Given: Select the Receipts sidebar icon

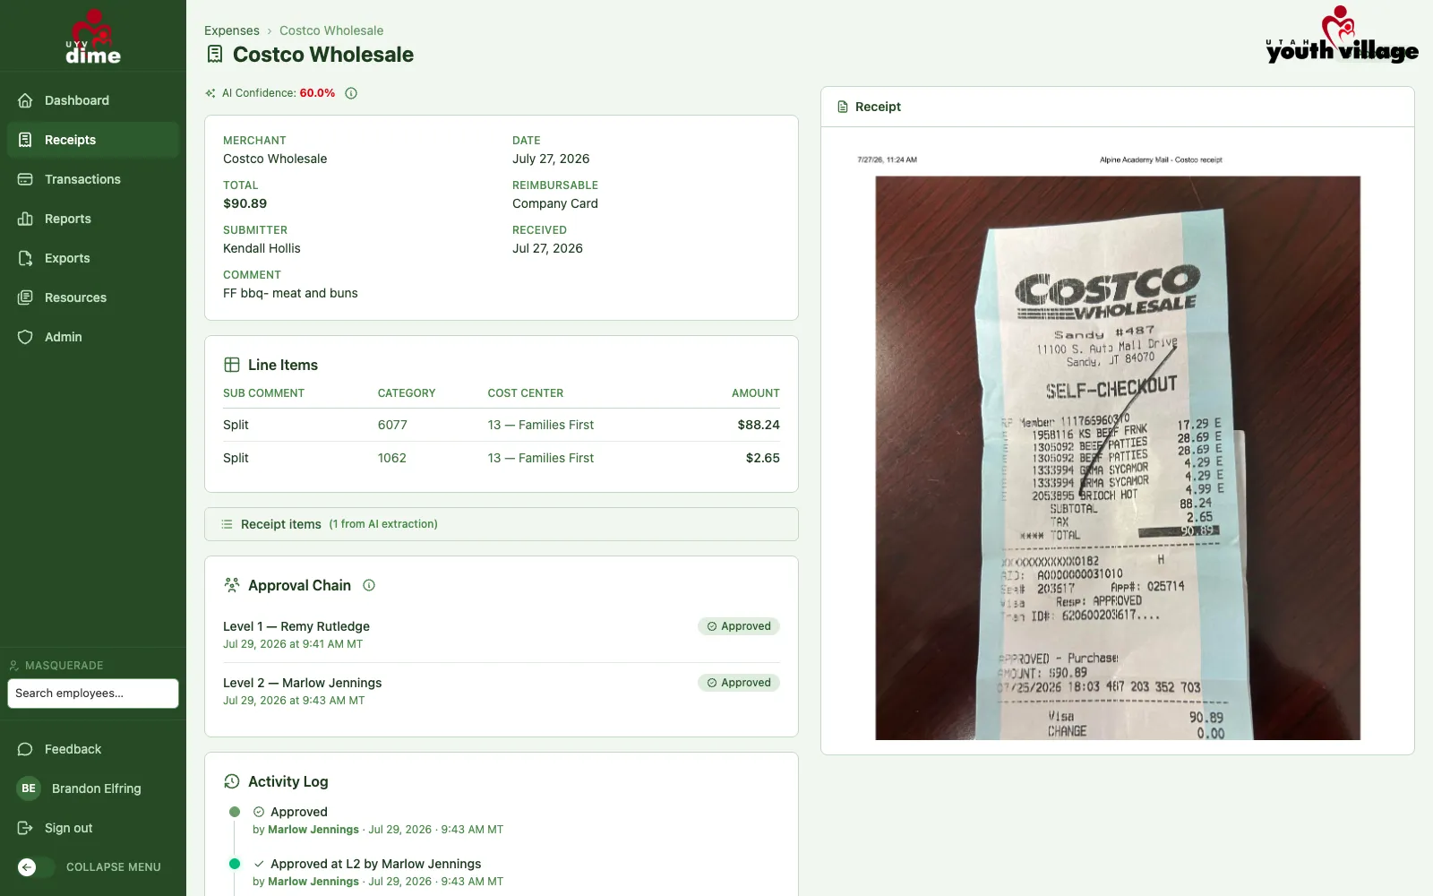Looking at the screenshot, I should (25, 140).
